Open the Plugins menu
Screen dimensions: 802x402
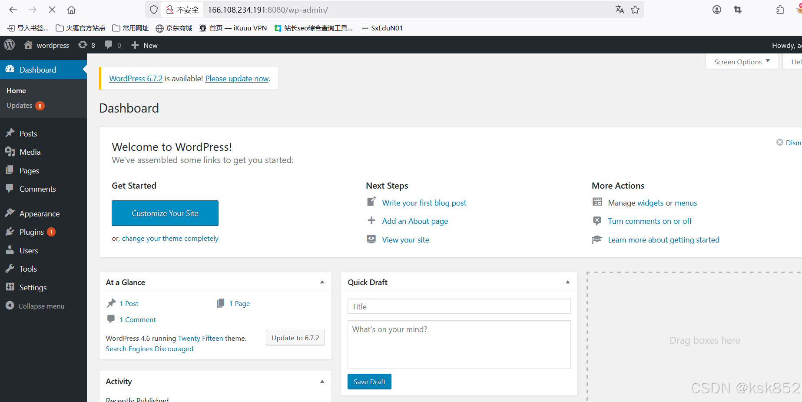point(43,232)
